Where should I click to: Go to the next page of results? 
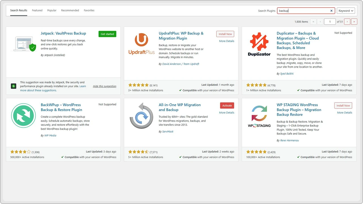pyautogui.click(x=347, y=21)
